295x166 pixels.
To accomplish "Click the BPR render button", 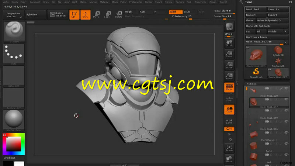I will point(229,27).
